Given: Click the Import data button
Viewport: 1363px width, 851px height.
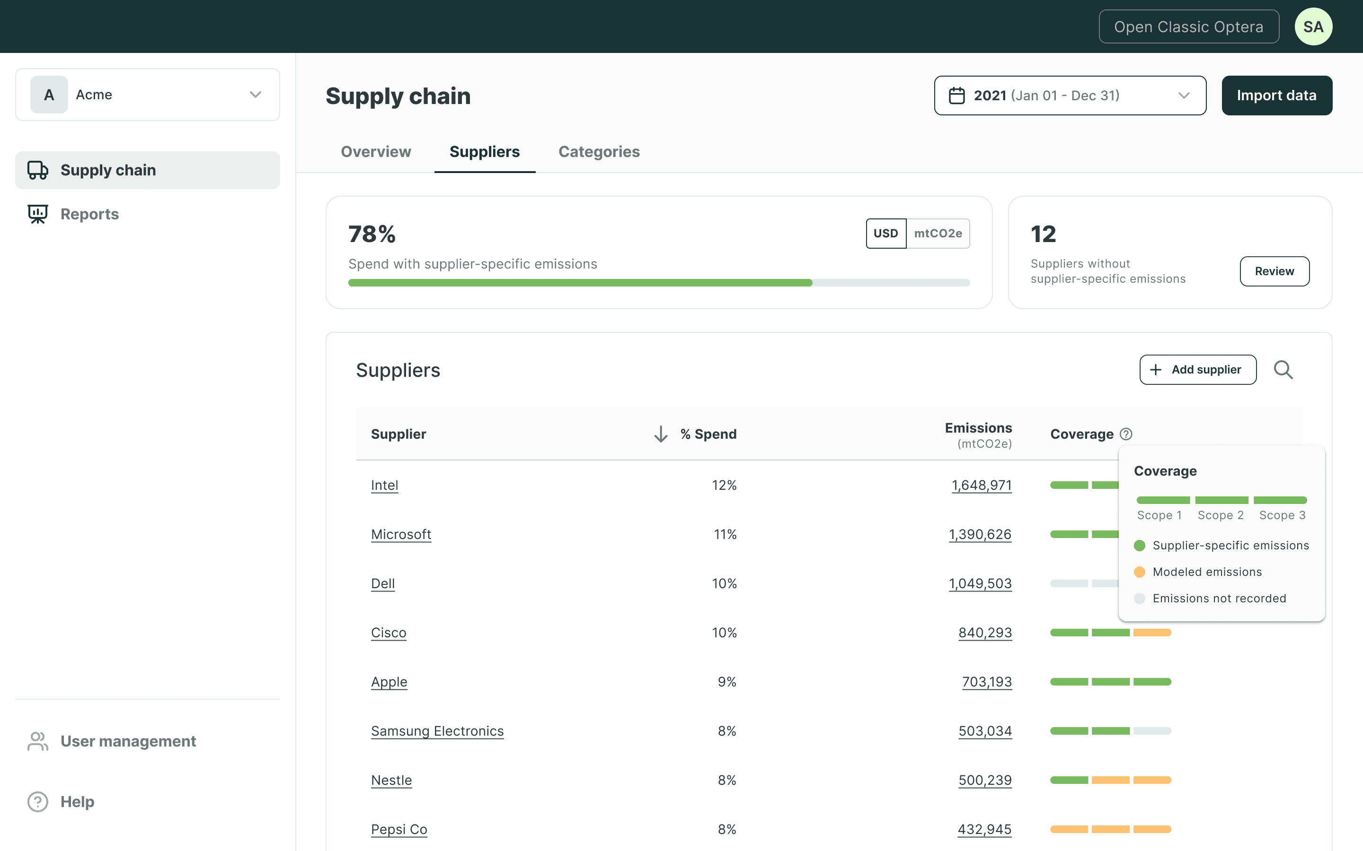Looking at the screenshot, I should tap(1277, 96).
